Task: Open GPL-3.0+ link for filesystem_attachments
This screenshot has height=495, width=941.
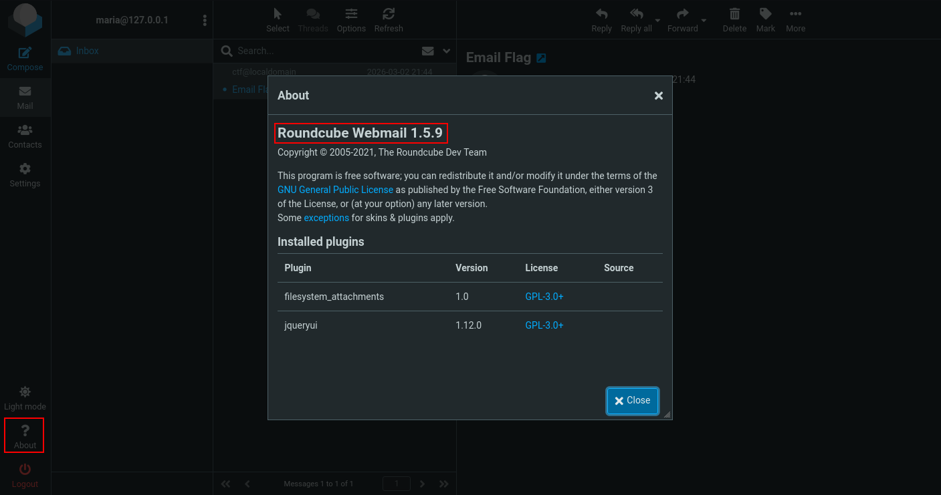Action: [544, 297]
